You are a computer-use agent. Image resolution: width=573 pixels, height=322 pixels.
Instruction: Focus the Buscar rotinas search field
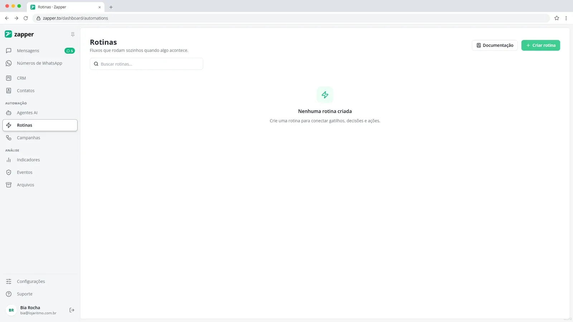coord(146,64)
